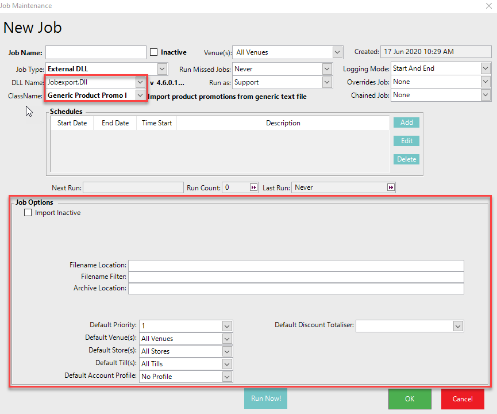The image size is (497, 414).
Task: Expand the Default Discount Totaliser dropdown
Action: (x=457, y=326)
